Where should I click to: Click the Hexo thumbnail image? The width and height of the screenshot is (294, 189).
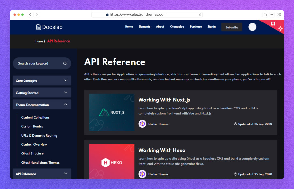pos(112,162)
